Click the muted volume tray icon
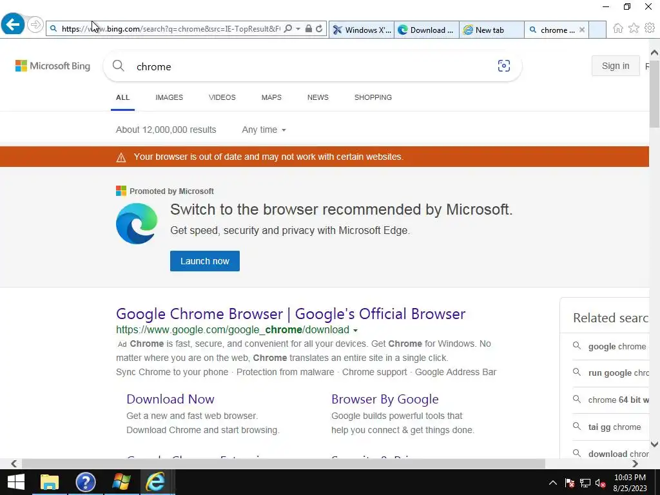 pos(600,483)
